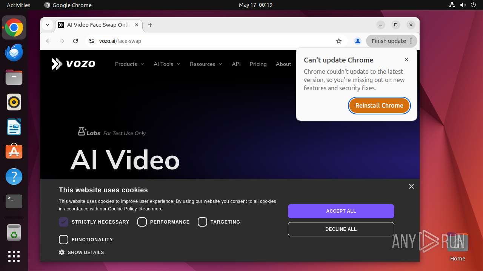Reload the vozo.ai page
The image size is (483, 271).
[75, 41]
